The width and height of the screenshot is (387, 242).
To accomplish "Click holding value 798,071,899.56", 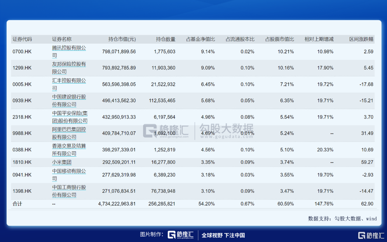I will click(x=119, y=52).
